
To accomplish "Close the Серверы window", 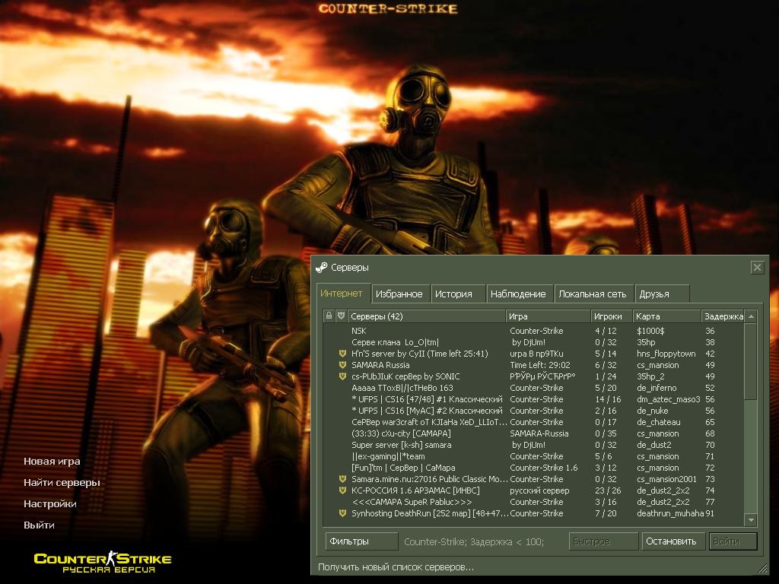I will [x=757, y=268].
